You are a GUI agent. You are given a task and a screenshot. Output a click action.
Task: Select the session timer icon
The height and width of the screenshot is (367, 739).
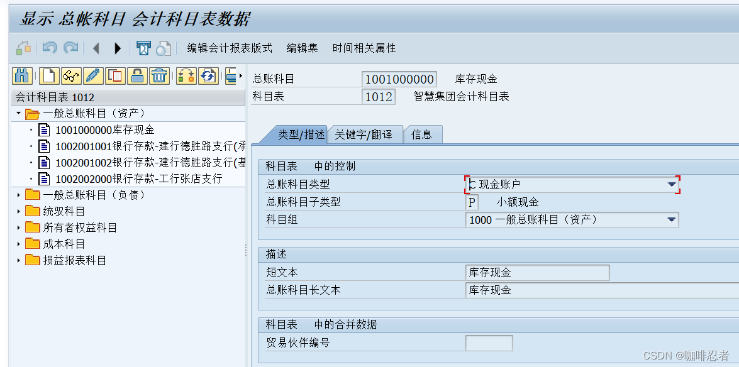143,48
